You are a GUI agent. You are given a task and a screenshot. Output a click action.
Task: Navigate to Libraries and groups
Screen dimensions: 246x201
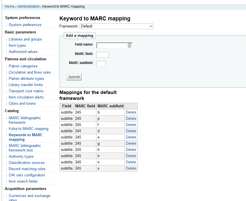point(25,39)
